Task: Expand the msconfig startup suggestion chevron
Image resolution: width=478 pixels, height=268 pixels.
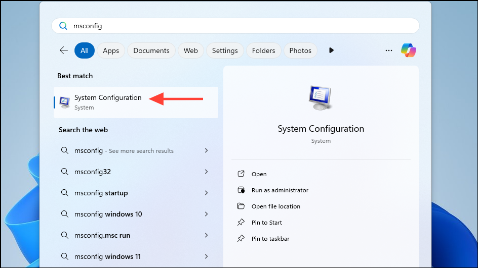Action: (x=207, y=193)
